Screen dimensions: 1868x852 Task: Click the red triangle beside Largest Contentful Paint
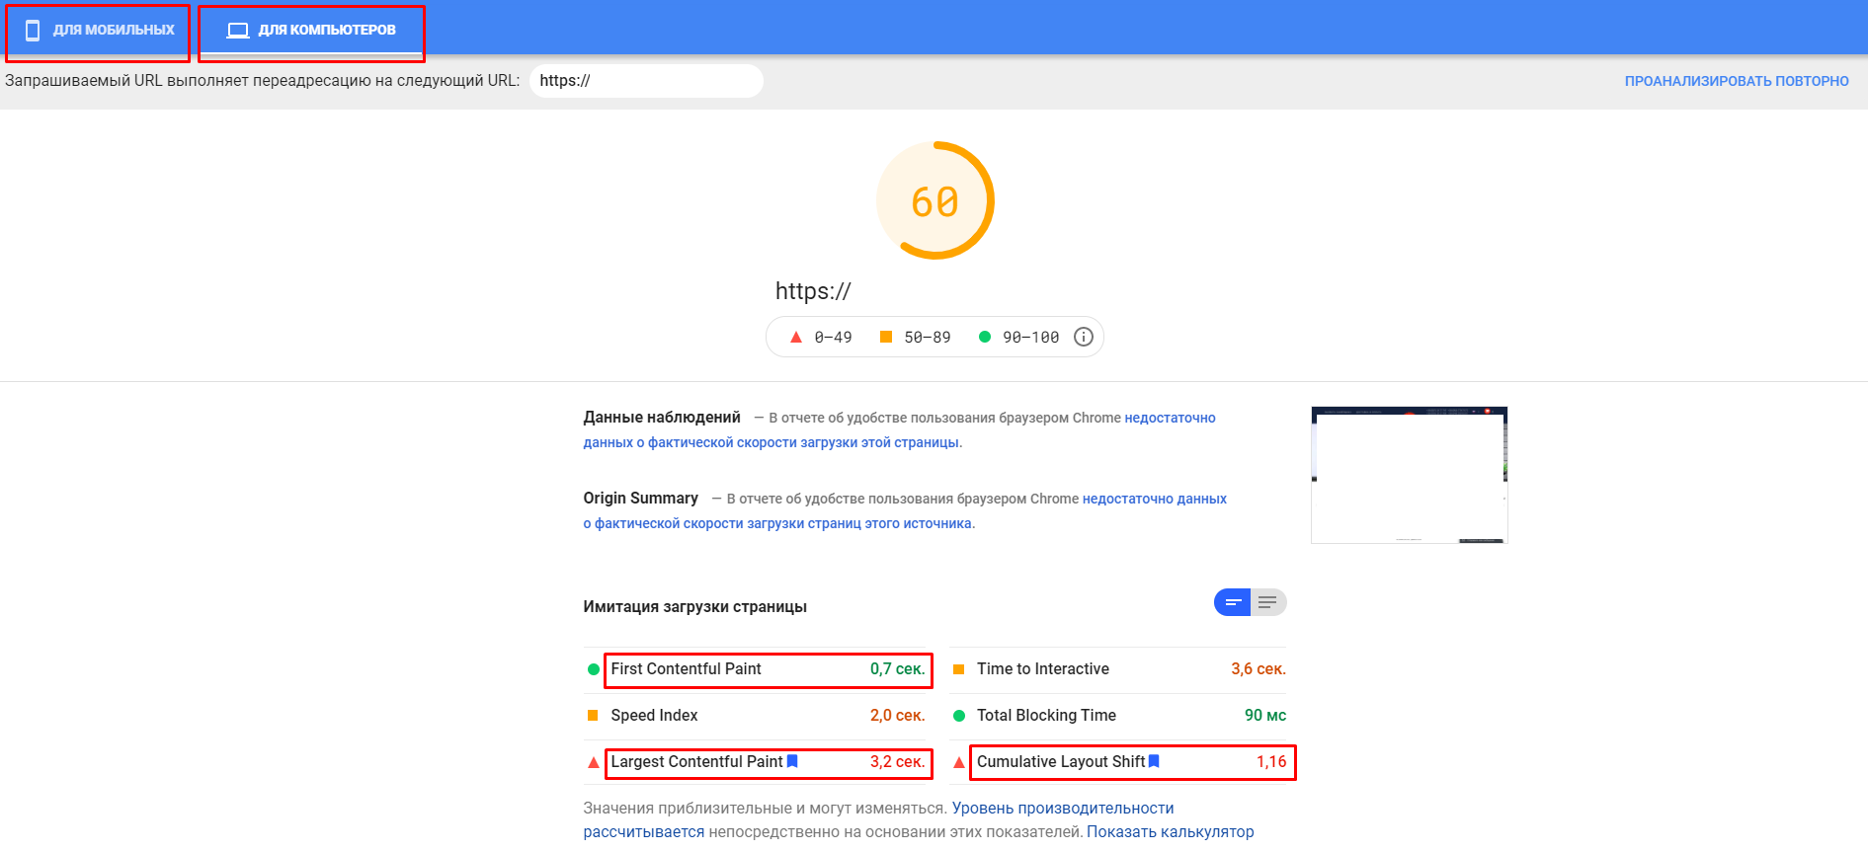pyautogui.click(x=593, y=762)
